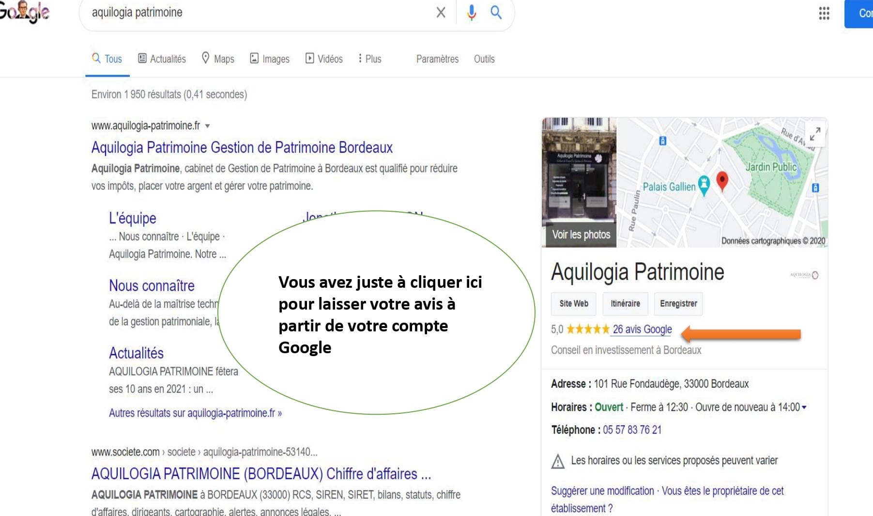Switch to the Actualités tab
This screenshot has width=873, height=516.
point(162,59)
